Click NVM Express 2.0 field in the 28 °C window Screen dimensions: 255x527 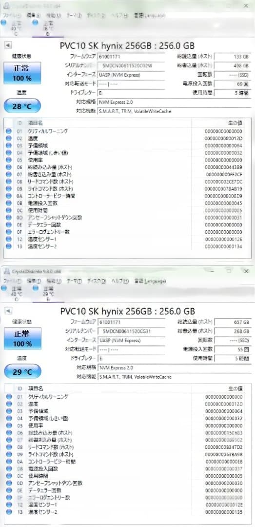pos(175,101)
